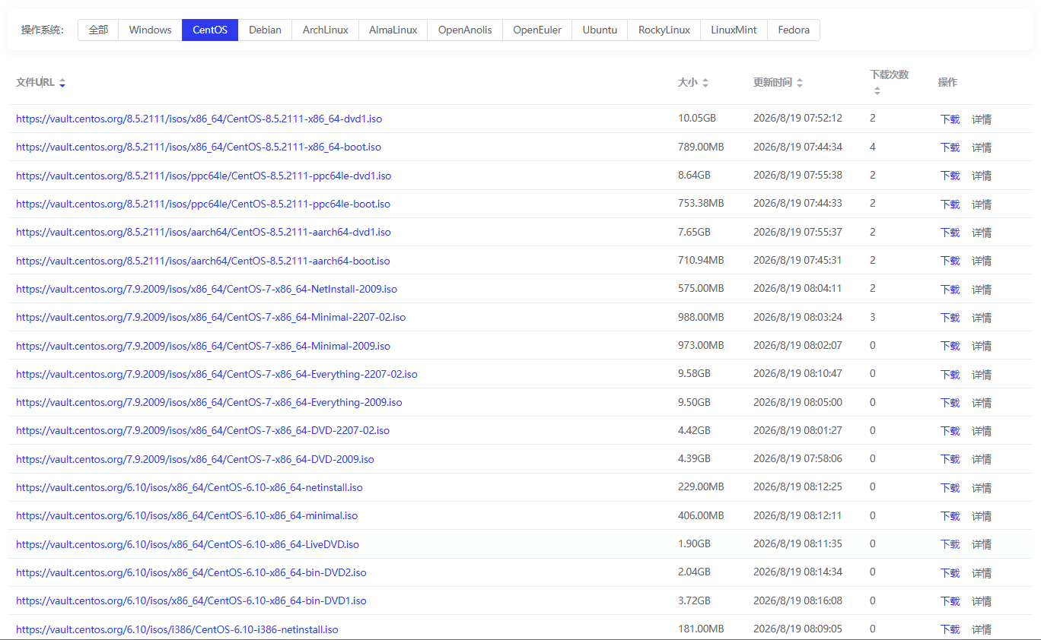Click 下载 in the 4.39GB row
Screen dimensions: 1041x640
pyautogui.click(x=950, y=459)
